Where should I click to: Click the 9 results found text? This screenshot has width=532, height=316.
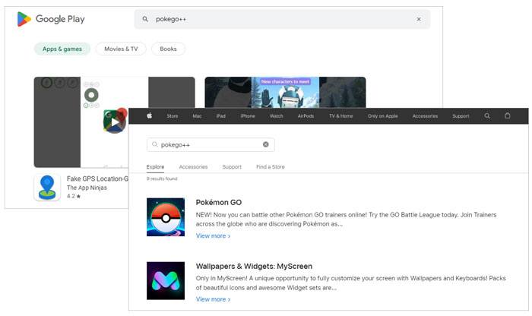pos(162,179)
